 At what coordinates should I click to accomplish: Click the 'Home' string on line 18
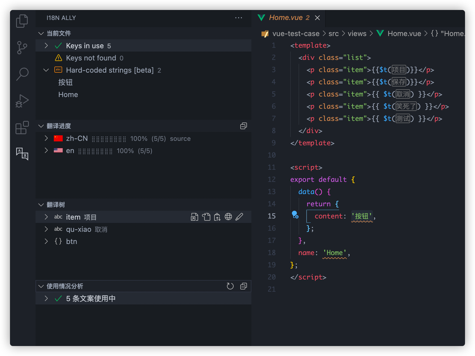tap(335, 253)
